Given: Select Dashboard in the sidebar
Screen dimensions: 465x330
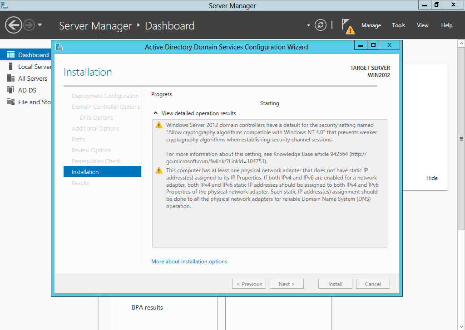Looking at the screenshot, I should pos(25,55).
